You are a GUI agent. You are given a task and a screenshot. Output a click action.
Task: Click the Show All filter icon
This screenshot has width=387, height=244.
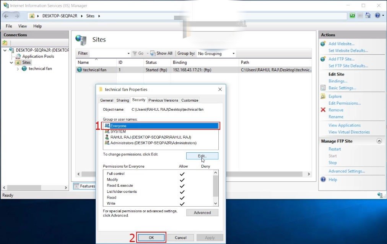(x=153, y=53)
